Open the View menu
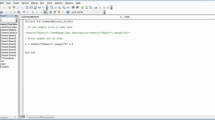Viewport: 215px width, 120px height. [x=8, y=3]
